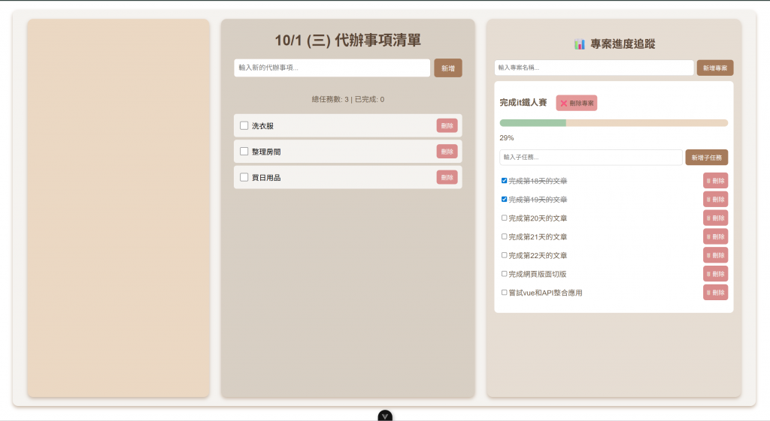
Task: Delete the 整理房間 todo item
Action: [447, 152]
